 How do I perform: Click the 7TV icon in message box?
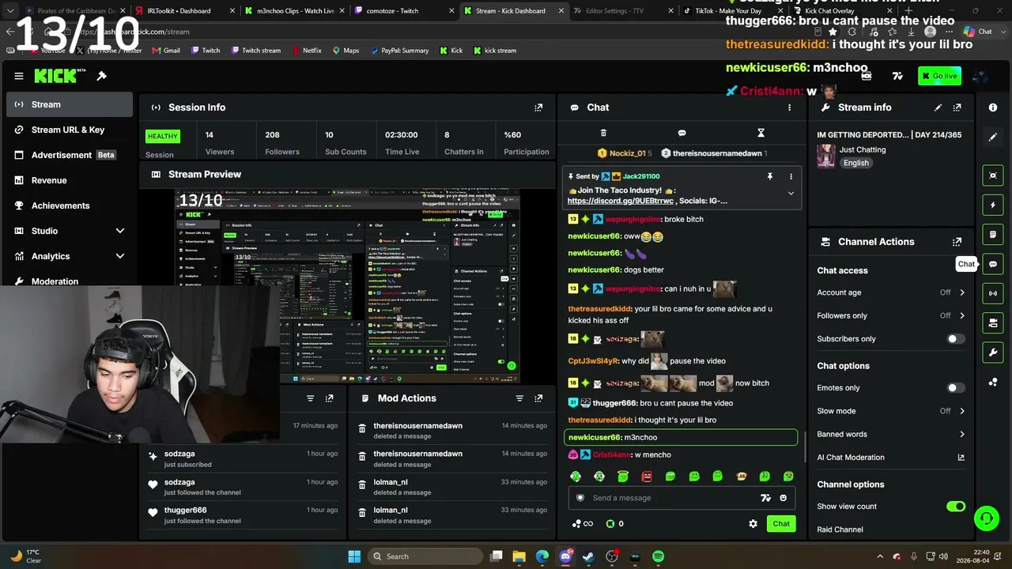(x=765, y=498)
